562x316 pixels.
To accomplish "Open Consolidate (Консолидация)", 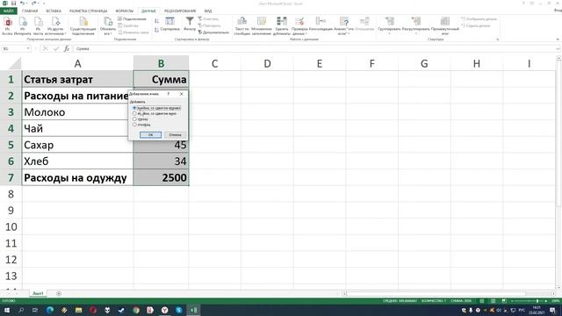I will click(321, 24).
